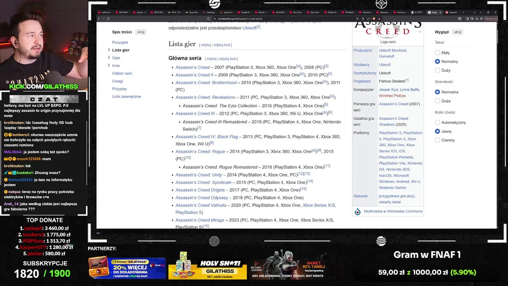
Task: Switch to the SPACE KIN browser tab
Action: coord(157,12)
